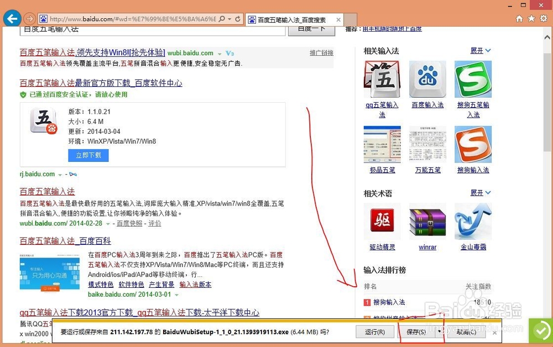
Task: Select the orange 搜狗输入法 icon
Action: (x=473, y=144)
